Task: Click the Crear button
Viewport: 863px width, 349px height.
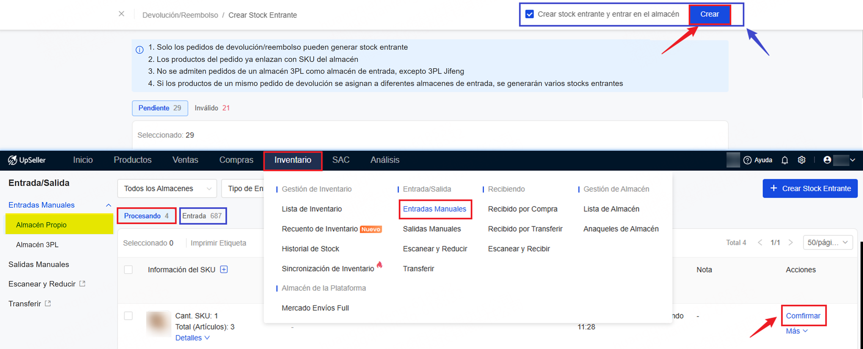Action: (710, 14)
